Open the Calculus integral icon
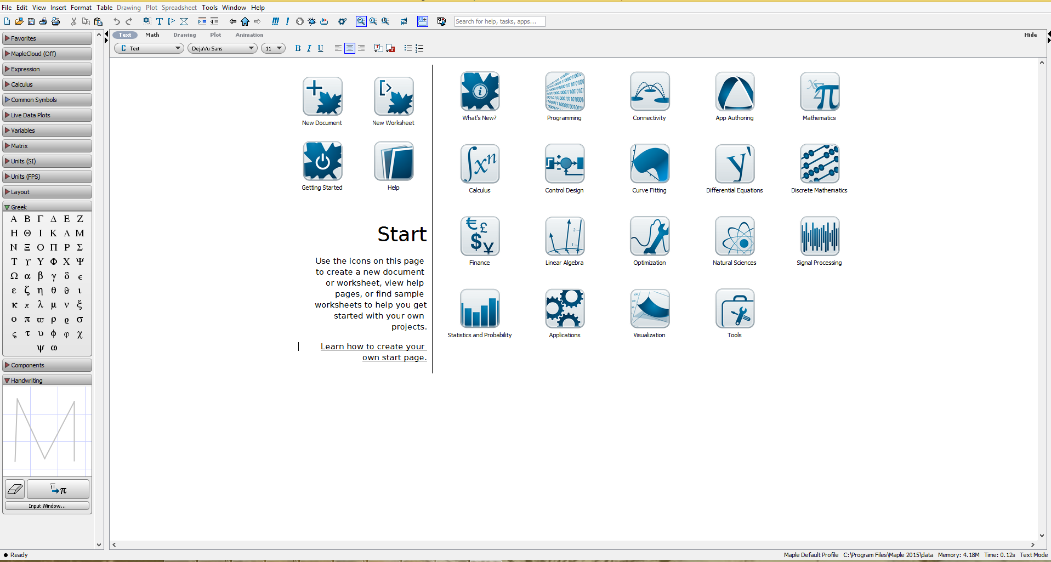The height and width of the screenshot is (562, 1051). pyautogui.click(x=480, y=164)
